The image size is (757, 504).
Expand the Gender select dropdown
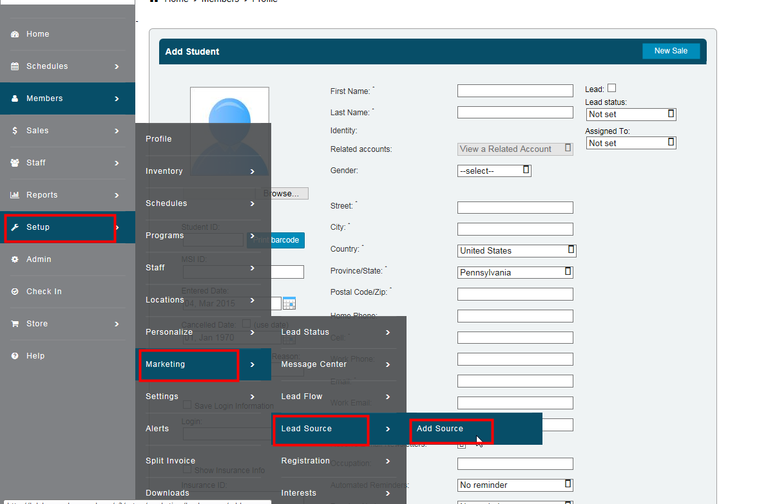494,171
